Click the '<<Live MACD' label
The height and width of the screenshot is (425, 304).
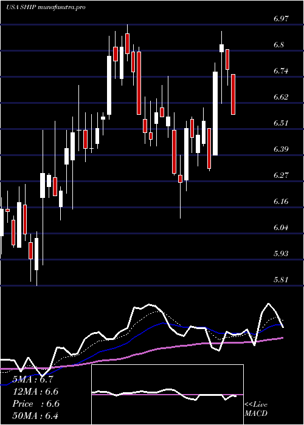(256, 409)
